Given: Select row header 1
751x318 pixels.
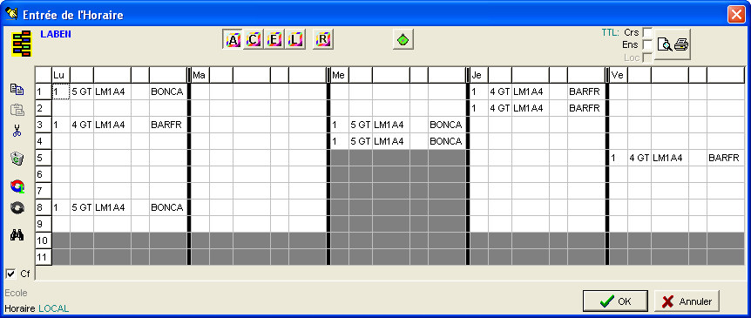Looking at the screenshot, I should [x=44, y=91].
